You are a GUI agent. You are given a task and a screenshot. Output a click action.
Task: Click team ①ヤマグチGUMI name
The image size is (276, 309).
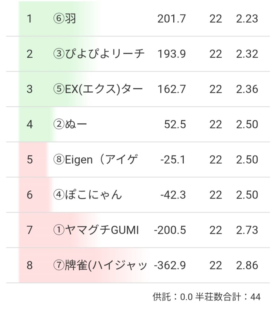pyautogui.click(x=96, y=230)
